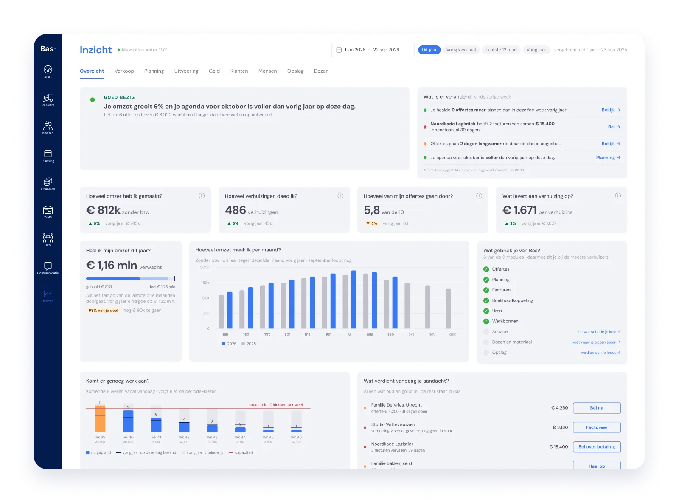Open the HRM sidebar icon

point(48,240)
